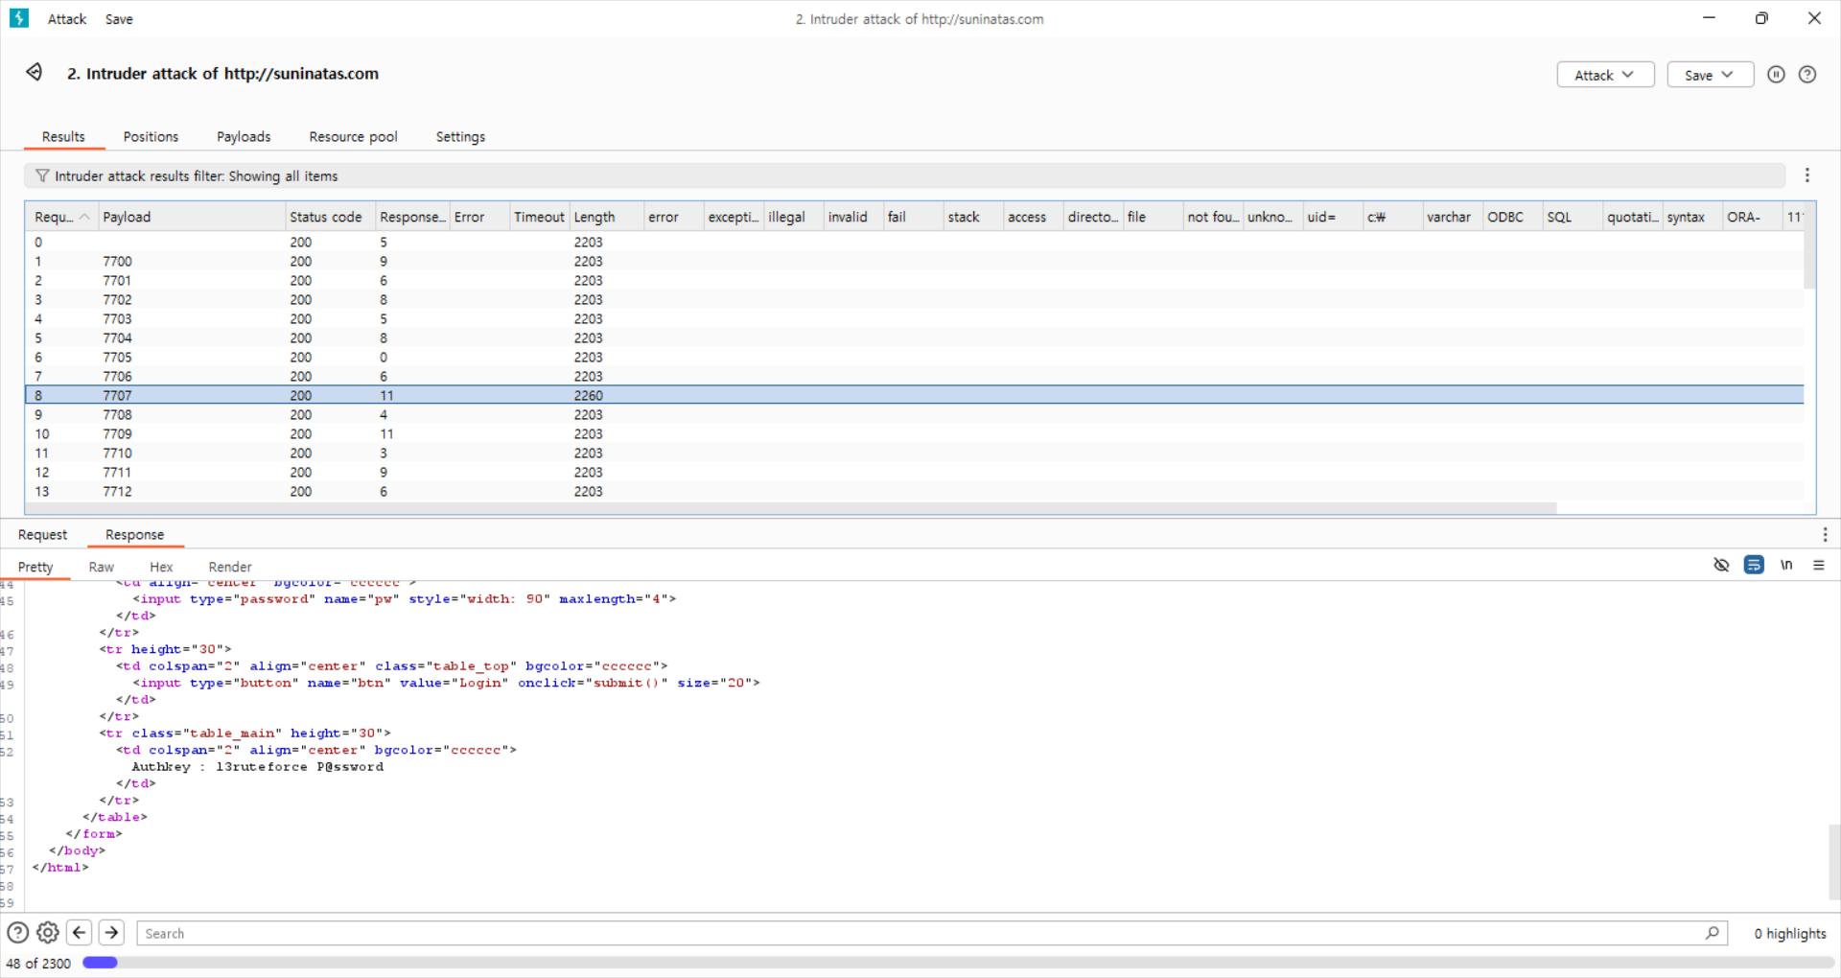Sort by ODBC column header
Screen dimensions: 1841x978
click(x=1512, y=217)
